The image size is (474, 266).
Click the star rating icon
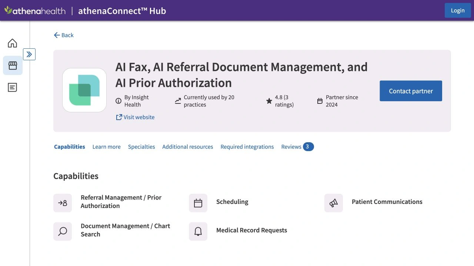(x=269, y=101)
